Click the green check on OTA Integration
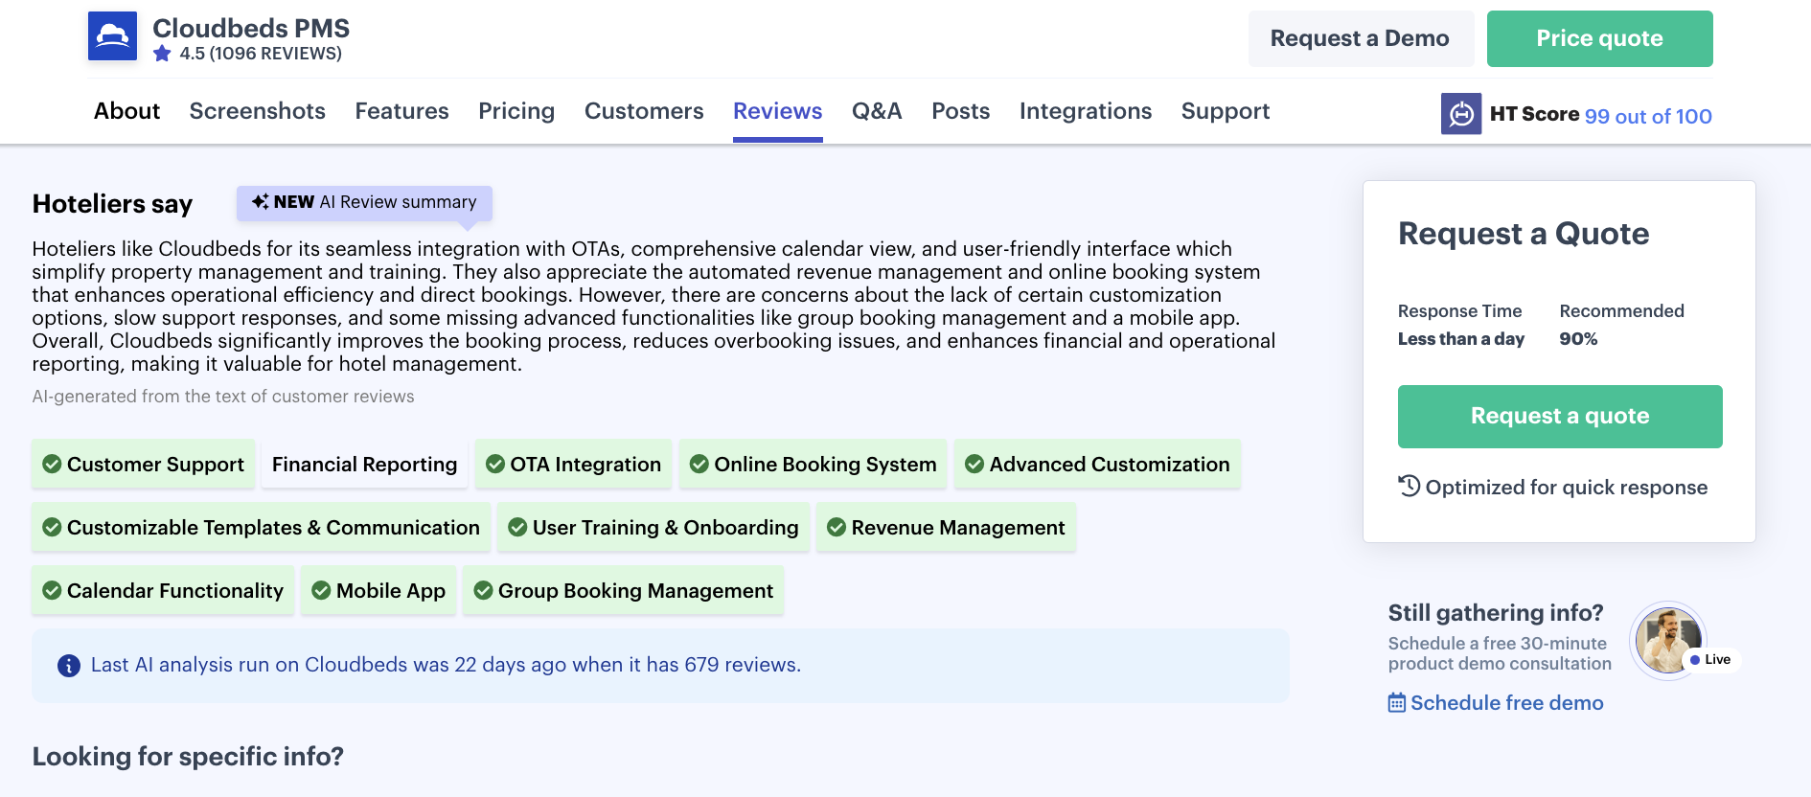This screenshot has height=797, width=1811. tap(495, 465)
